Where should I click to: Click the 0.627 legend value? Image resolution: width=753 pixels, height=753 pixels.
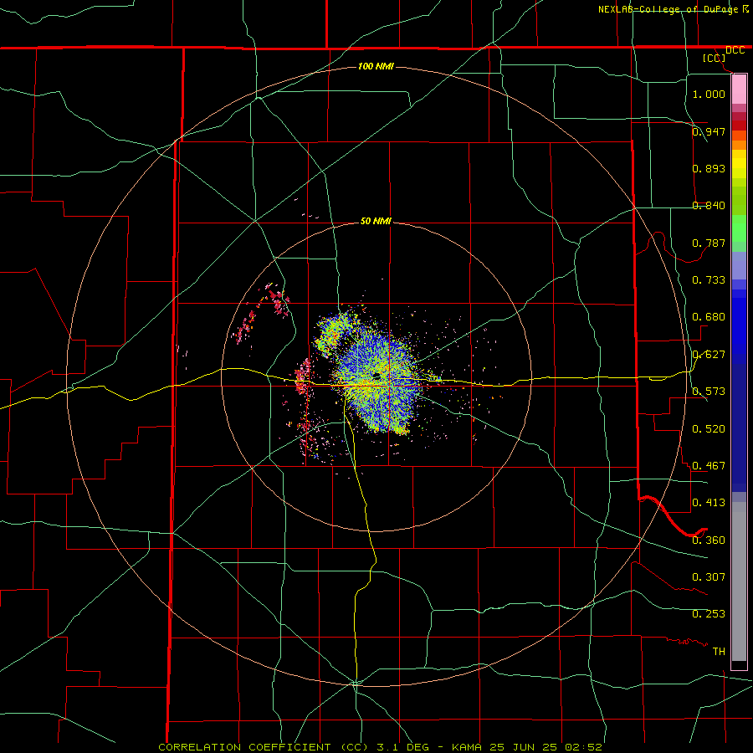click(709, 354)
